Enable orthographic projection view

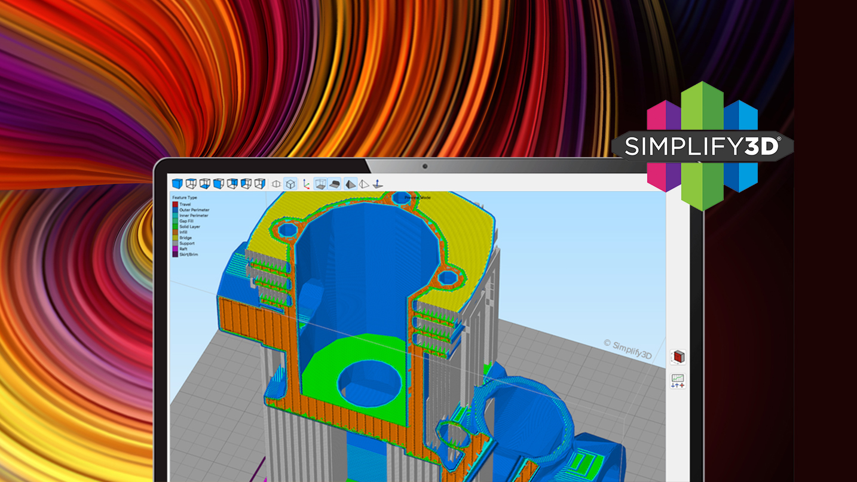tap(276, 184)
